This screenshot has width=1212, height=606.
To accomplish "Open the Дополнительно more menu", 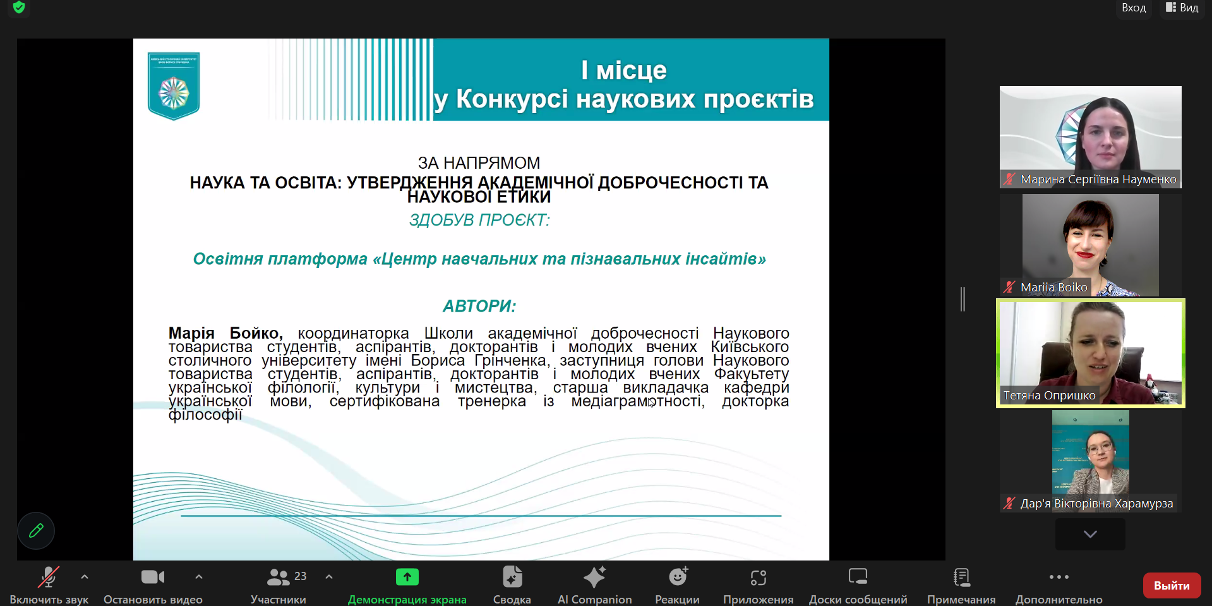I will [1059, 577].
